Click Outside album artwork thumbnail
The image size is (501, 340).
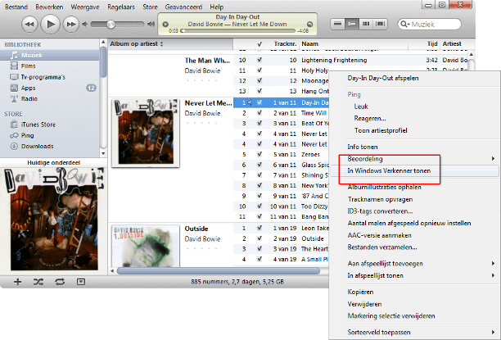tap(146, 246)
